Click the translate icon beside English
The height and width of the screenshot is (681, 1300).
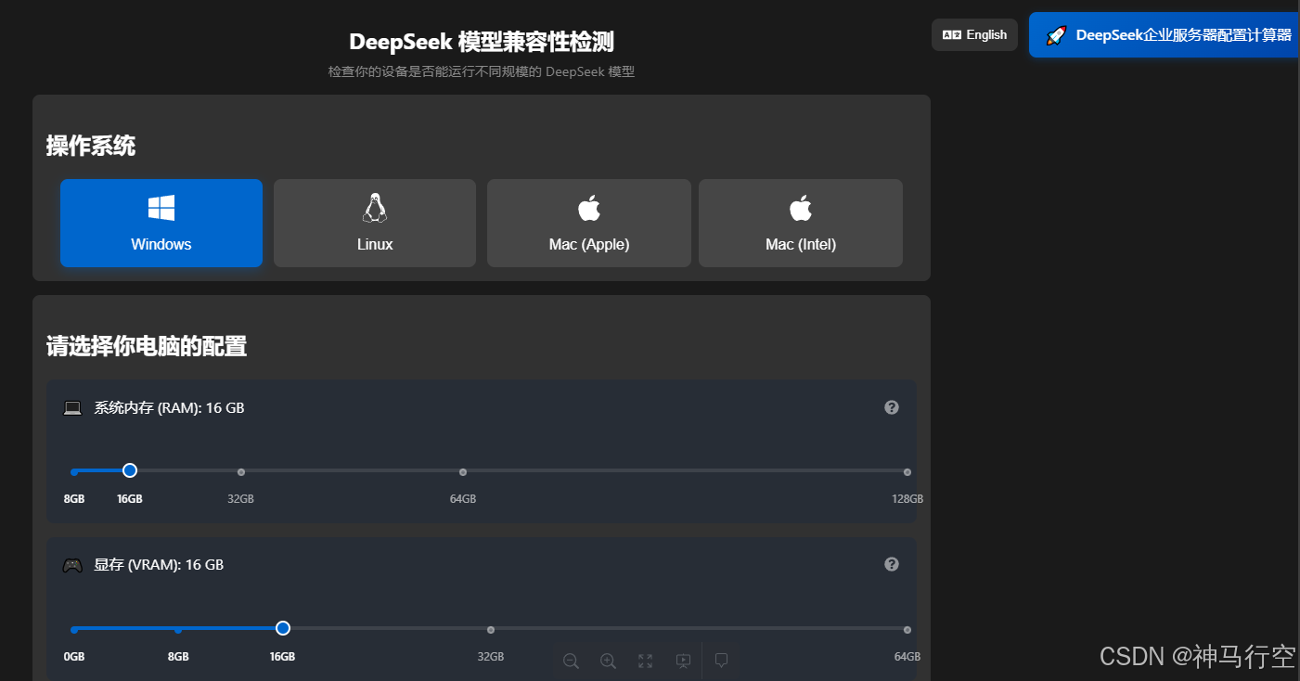951,34
